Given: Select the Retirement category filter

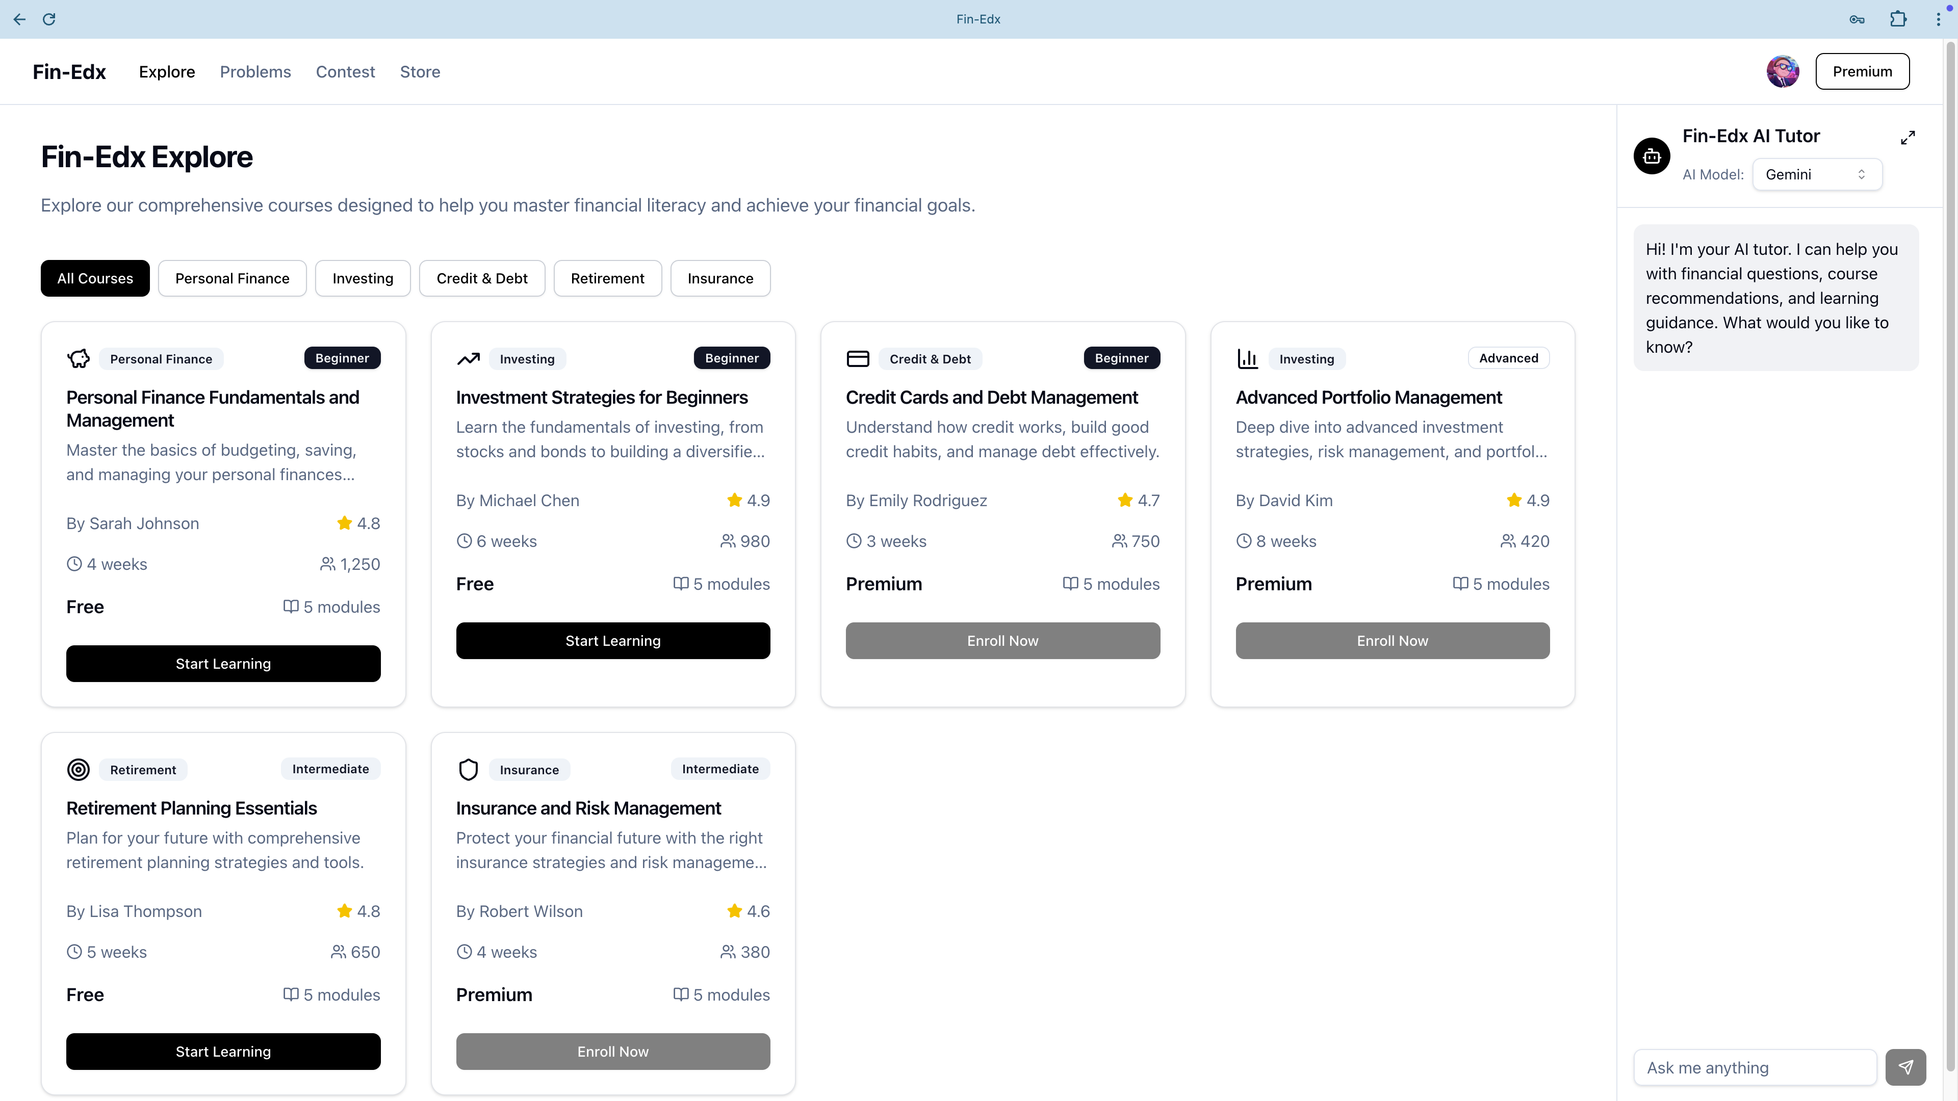Looking at the screenshot, I should pos(607,278).
